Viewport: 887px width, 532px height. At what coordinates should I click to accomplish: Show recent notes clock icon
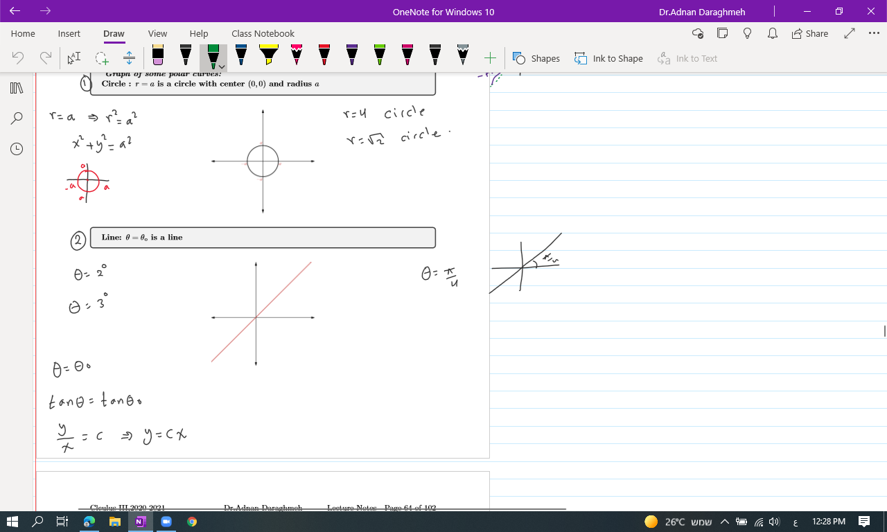pos(17,149)
